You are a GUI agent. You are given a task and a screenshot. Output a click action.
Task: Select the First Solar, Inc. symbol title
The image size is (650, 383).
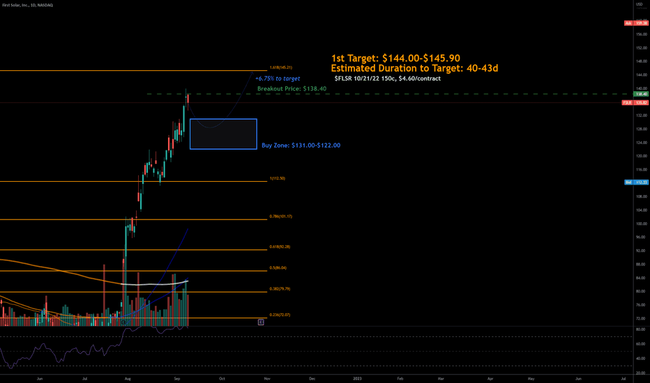pos(27,5)
